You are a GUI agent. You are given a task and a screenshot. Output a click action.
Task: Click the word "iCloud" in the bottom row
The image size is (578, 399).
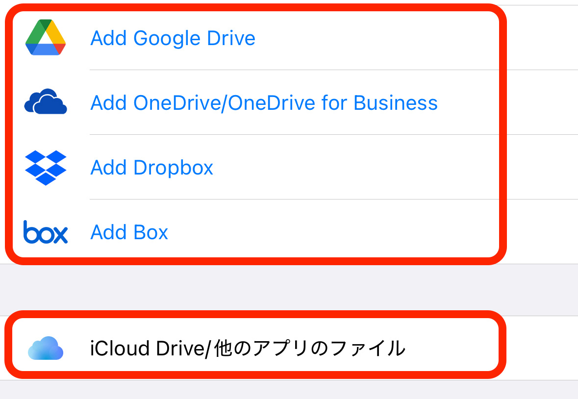pos(120,349)
